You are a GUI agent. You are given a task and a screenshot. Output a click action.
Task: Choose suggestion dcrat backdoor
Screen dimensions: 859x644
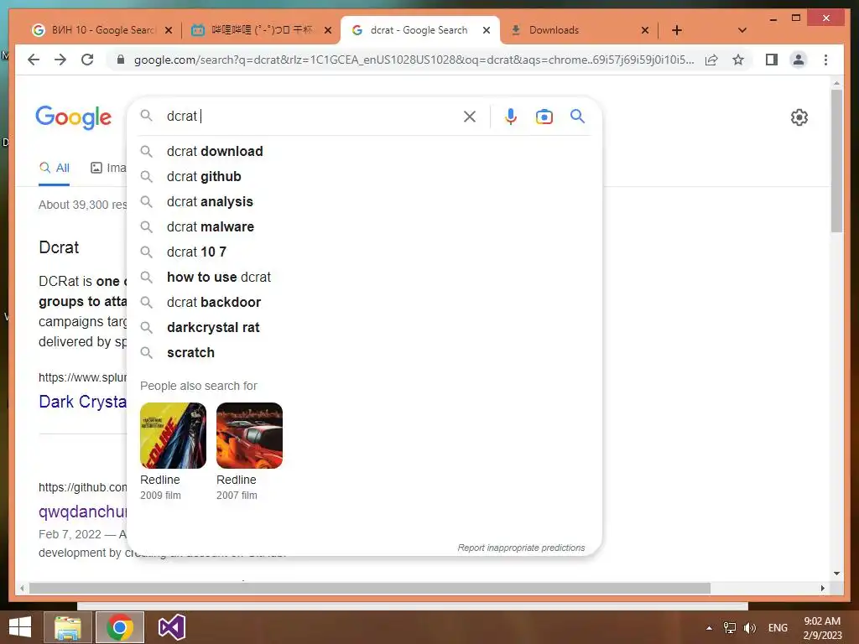point(364,302)
